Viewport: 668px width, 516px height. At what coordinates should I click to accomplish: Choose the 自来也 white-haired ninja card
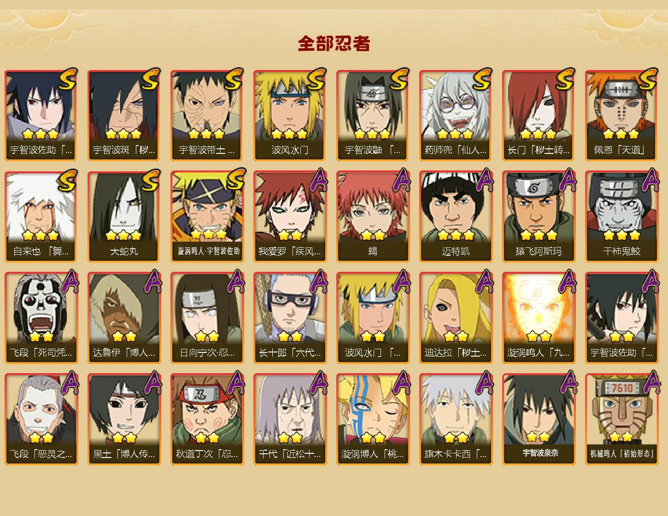click(41, 217)
